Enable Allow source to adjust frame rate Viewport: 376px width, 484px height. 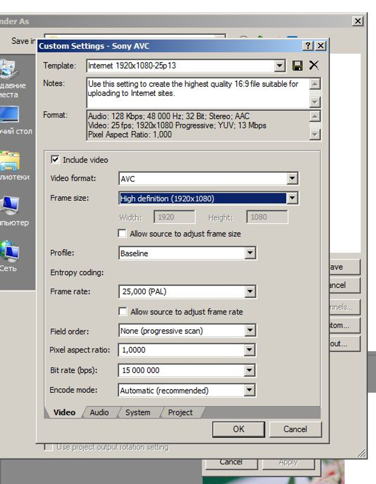pyautogui.click(x=123, y=311)
